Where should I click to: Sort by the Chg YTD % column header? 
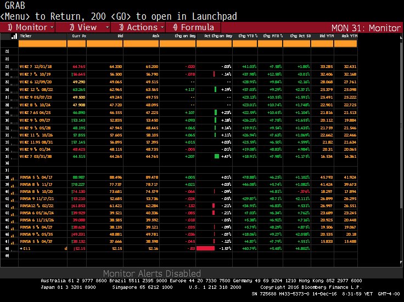(248, 36)
